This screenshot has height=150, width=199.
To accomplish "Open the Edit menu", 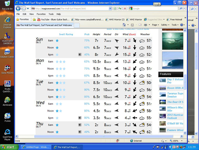I will point(24,14).
